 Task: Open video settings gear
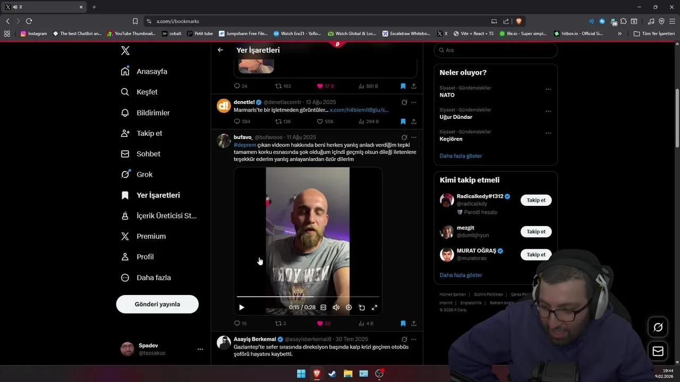point(349,307)
